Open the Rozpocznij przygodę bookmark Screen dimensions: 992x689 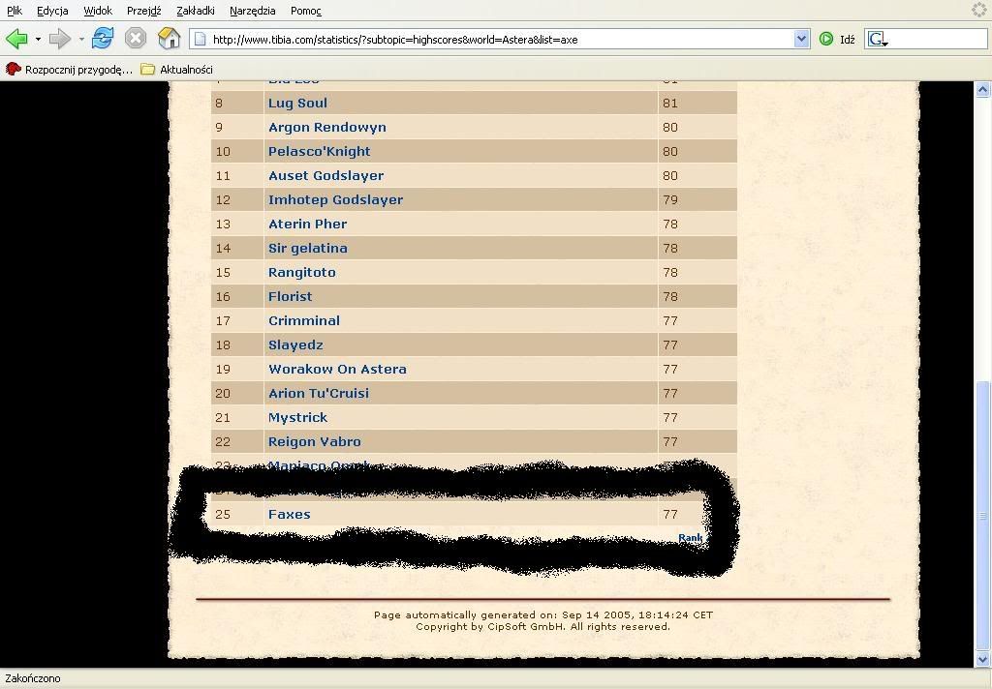click(70, 70)
